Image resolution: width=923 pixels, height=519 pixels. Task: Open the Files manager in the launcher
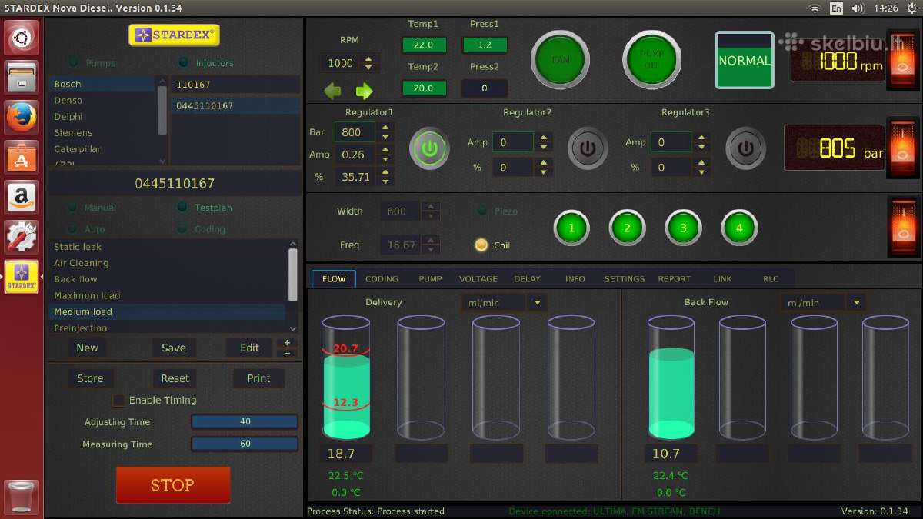pos(22,78)
